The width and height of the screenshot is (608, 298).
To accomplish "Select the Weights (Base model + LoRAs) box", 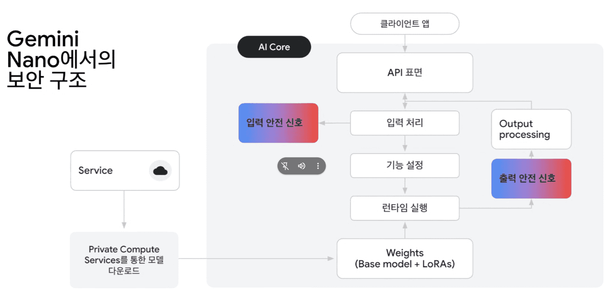I will [405, 258].
